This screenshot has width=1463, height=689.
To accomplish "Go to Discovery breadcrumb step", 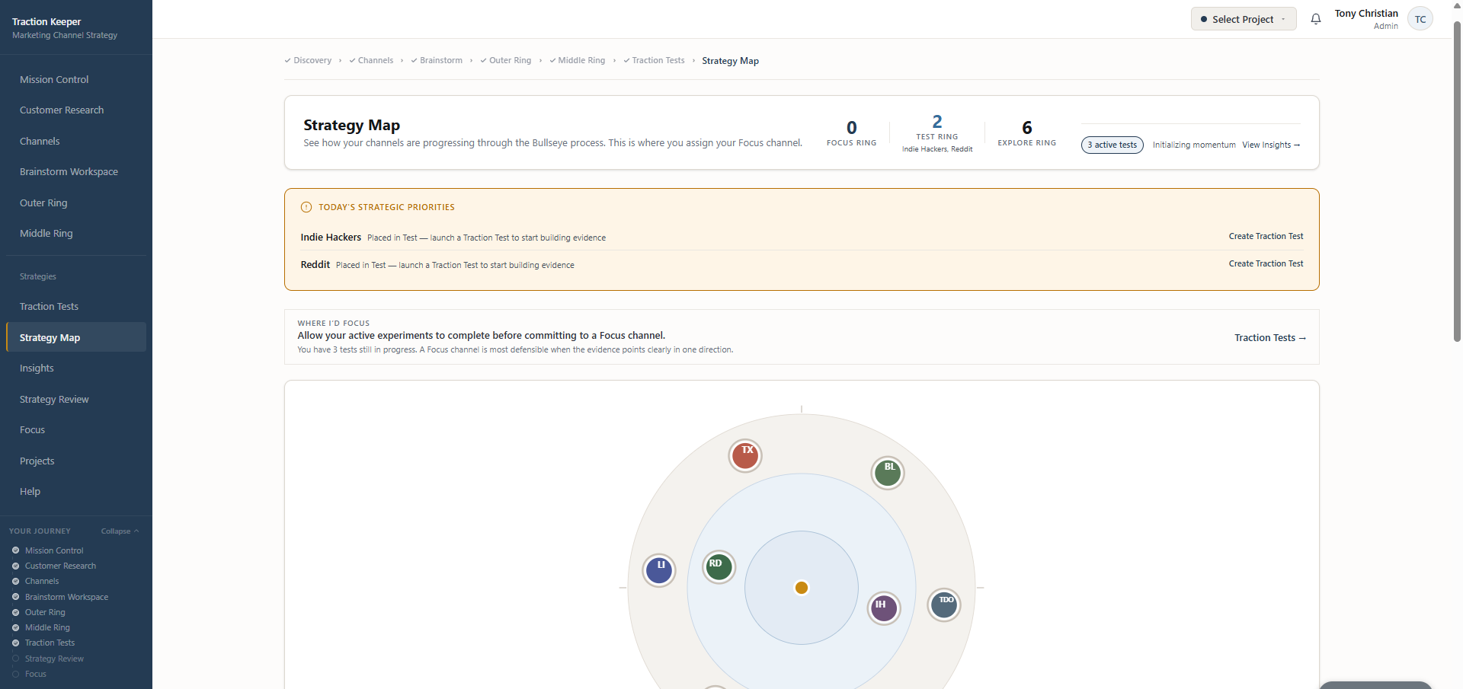I will pos(308,60).
